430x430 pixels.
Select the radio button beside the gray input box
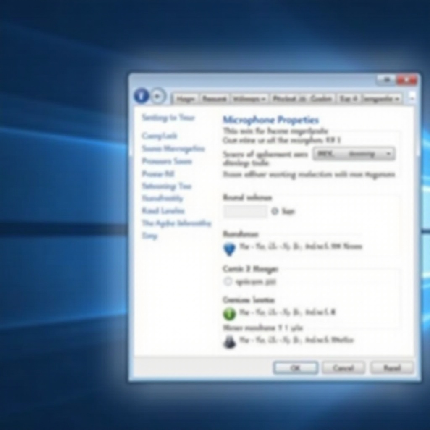point(275,211)
